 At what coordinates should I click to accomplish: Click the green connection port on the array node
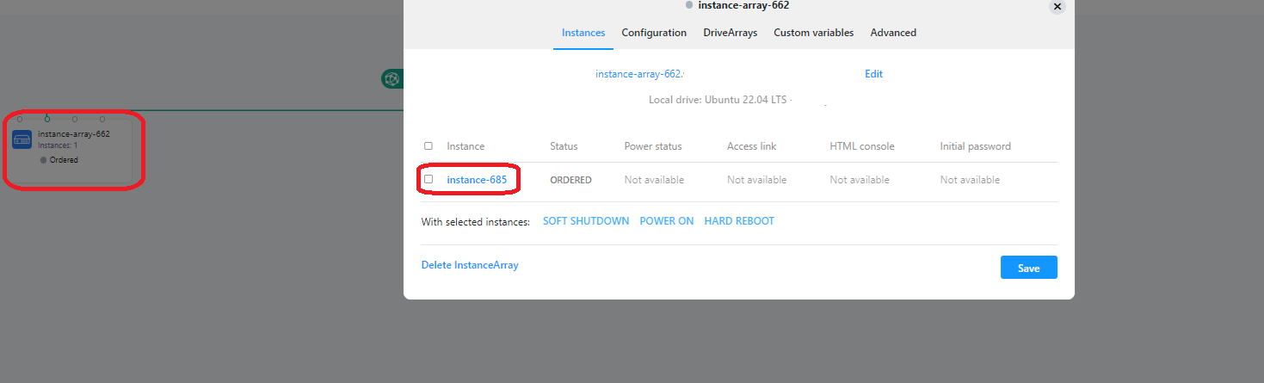(47, 119)
